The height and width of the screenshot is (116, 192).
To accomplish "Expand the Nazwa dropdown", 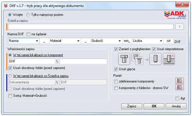I will [37, 41].
